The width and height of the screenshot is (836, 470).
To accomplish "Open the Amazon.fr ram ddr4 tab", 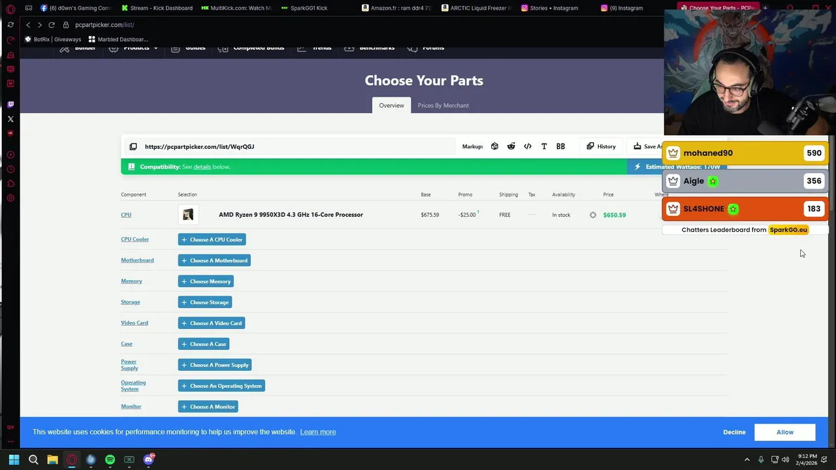I will click(396, 8).
